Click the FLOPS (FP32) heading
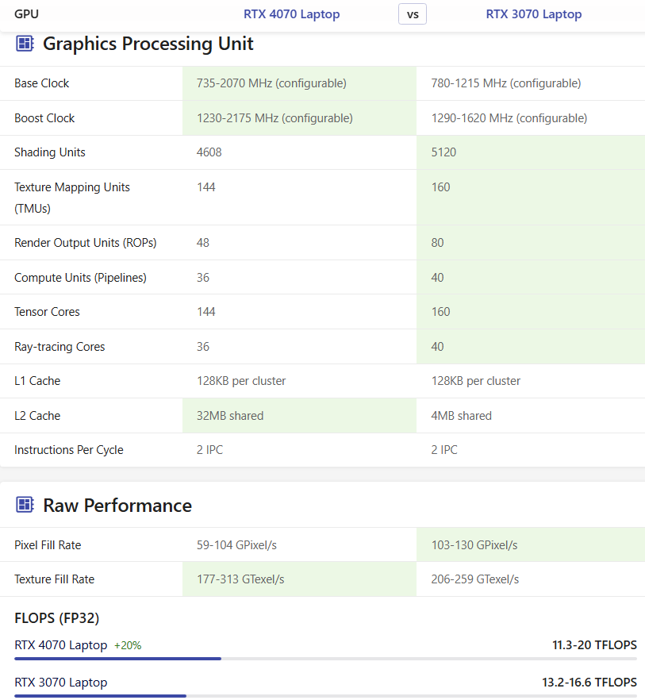The width and height of the screenshot is (645, 700). [56, 618]
